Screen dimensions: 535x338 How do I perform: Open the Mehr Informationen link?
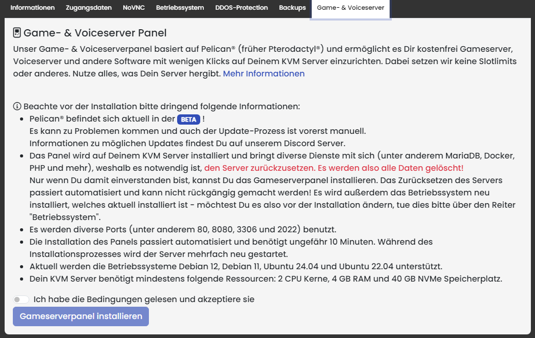tap(263, 73)
